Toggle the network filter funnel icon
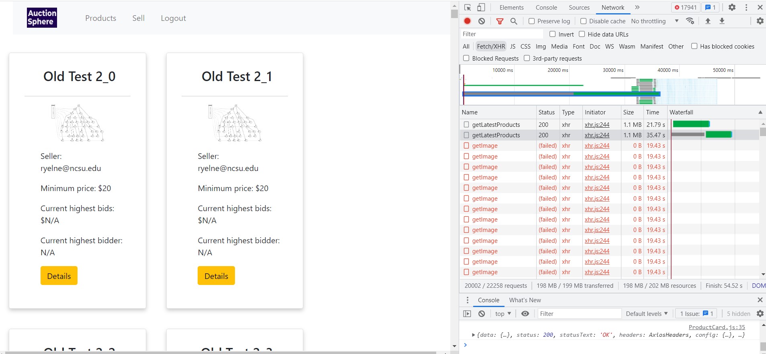Screen dimensions: 766x354 click(x=500, y=21)
